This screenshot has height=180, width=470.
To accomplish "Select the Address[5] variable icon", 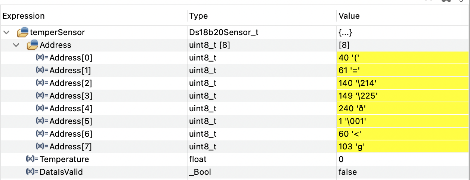I will (x=42, y=121).
